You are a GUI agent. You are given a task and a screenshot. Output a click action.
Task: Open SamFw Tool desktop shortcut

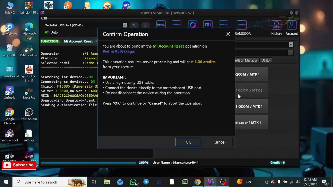[x=10, y=136]
